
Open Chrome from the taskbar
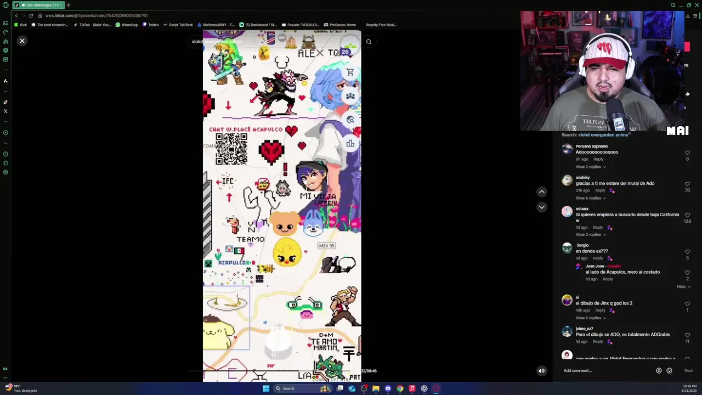click(400, 388)
